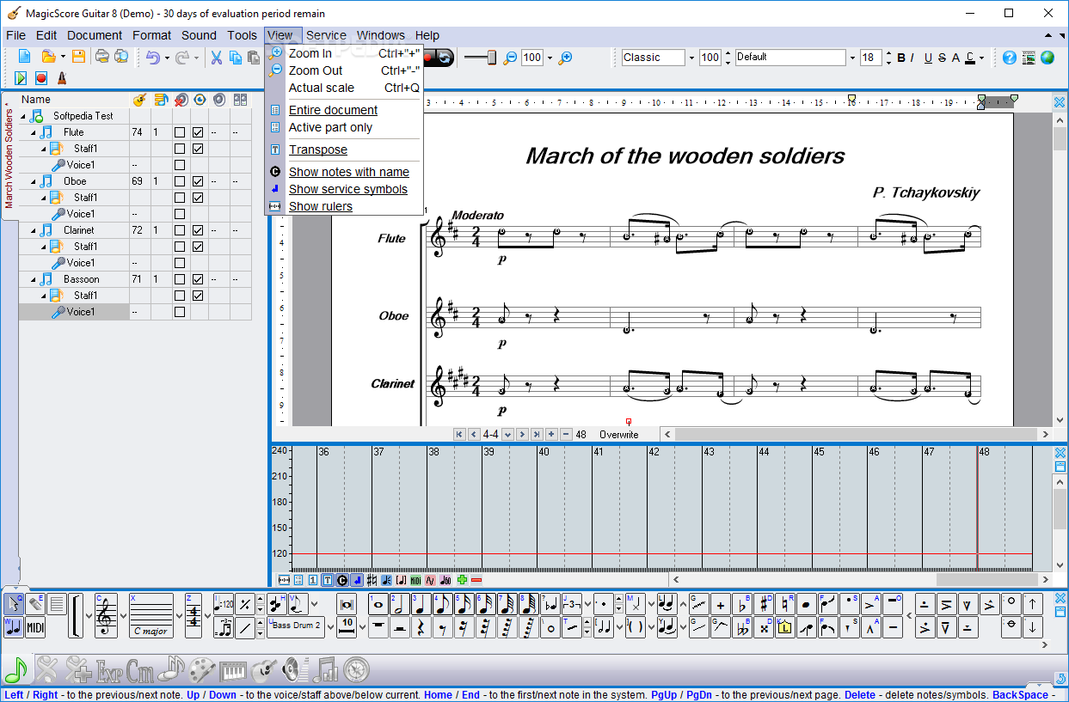The height and width of the screenshot is (702, 1069).
Task: Collapse the Oboe part node
Action: pos(34,181)
